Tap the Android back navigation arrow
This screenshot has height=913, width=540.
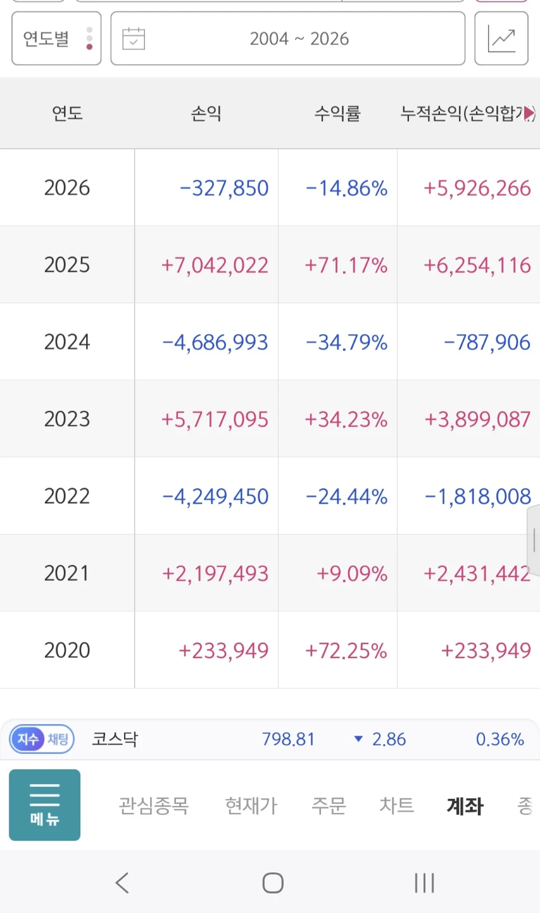click(122, 883)
